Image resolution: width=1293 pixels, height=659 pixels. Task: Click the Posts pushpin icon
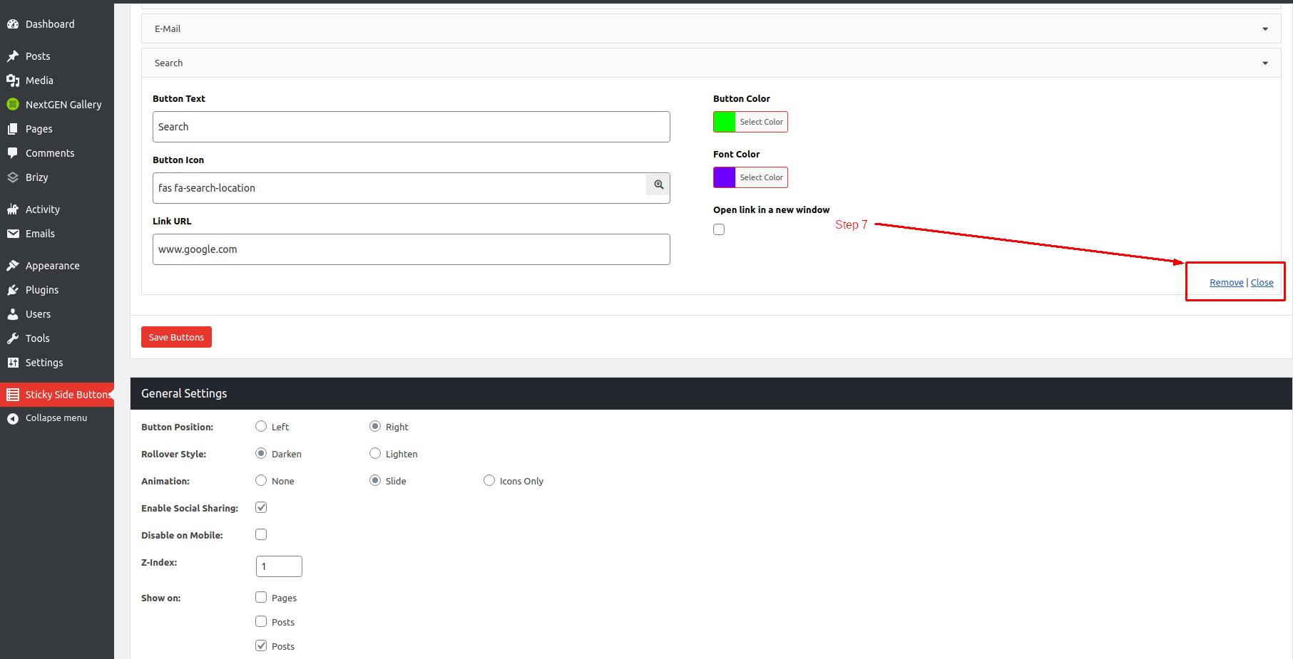[13, 56]
